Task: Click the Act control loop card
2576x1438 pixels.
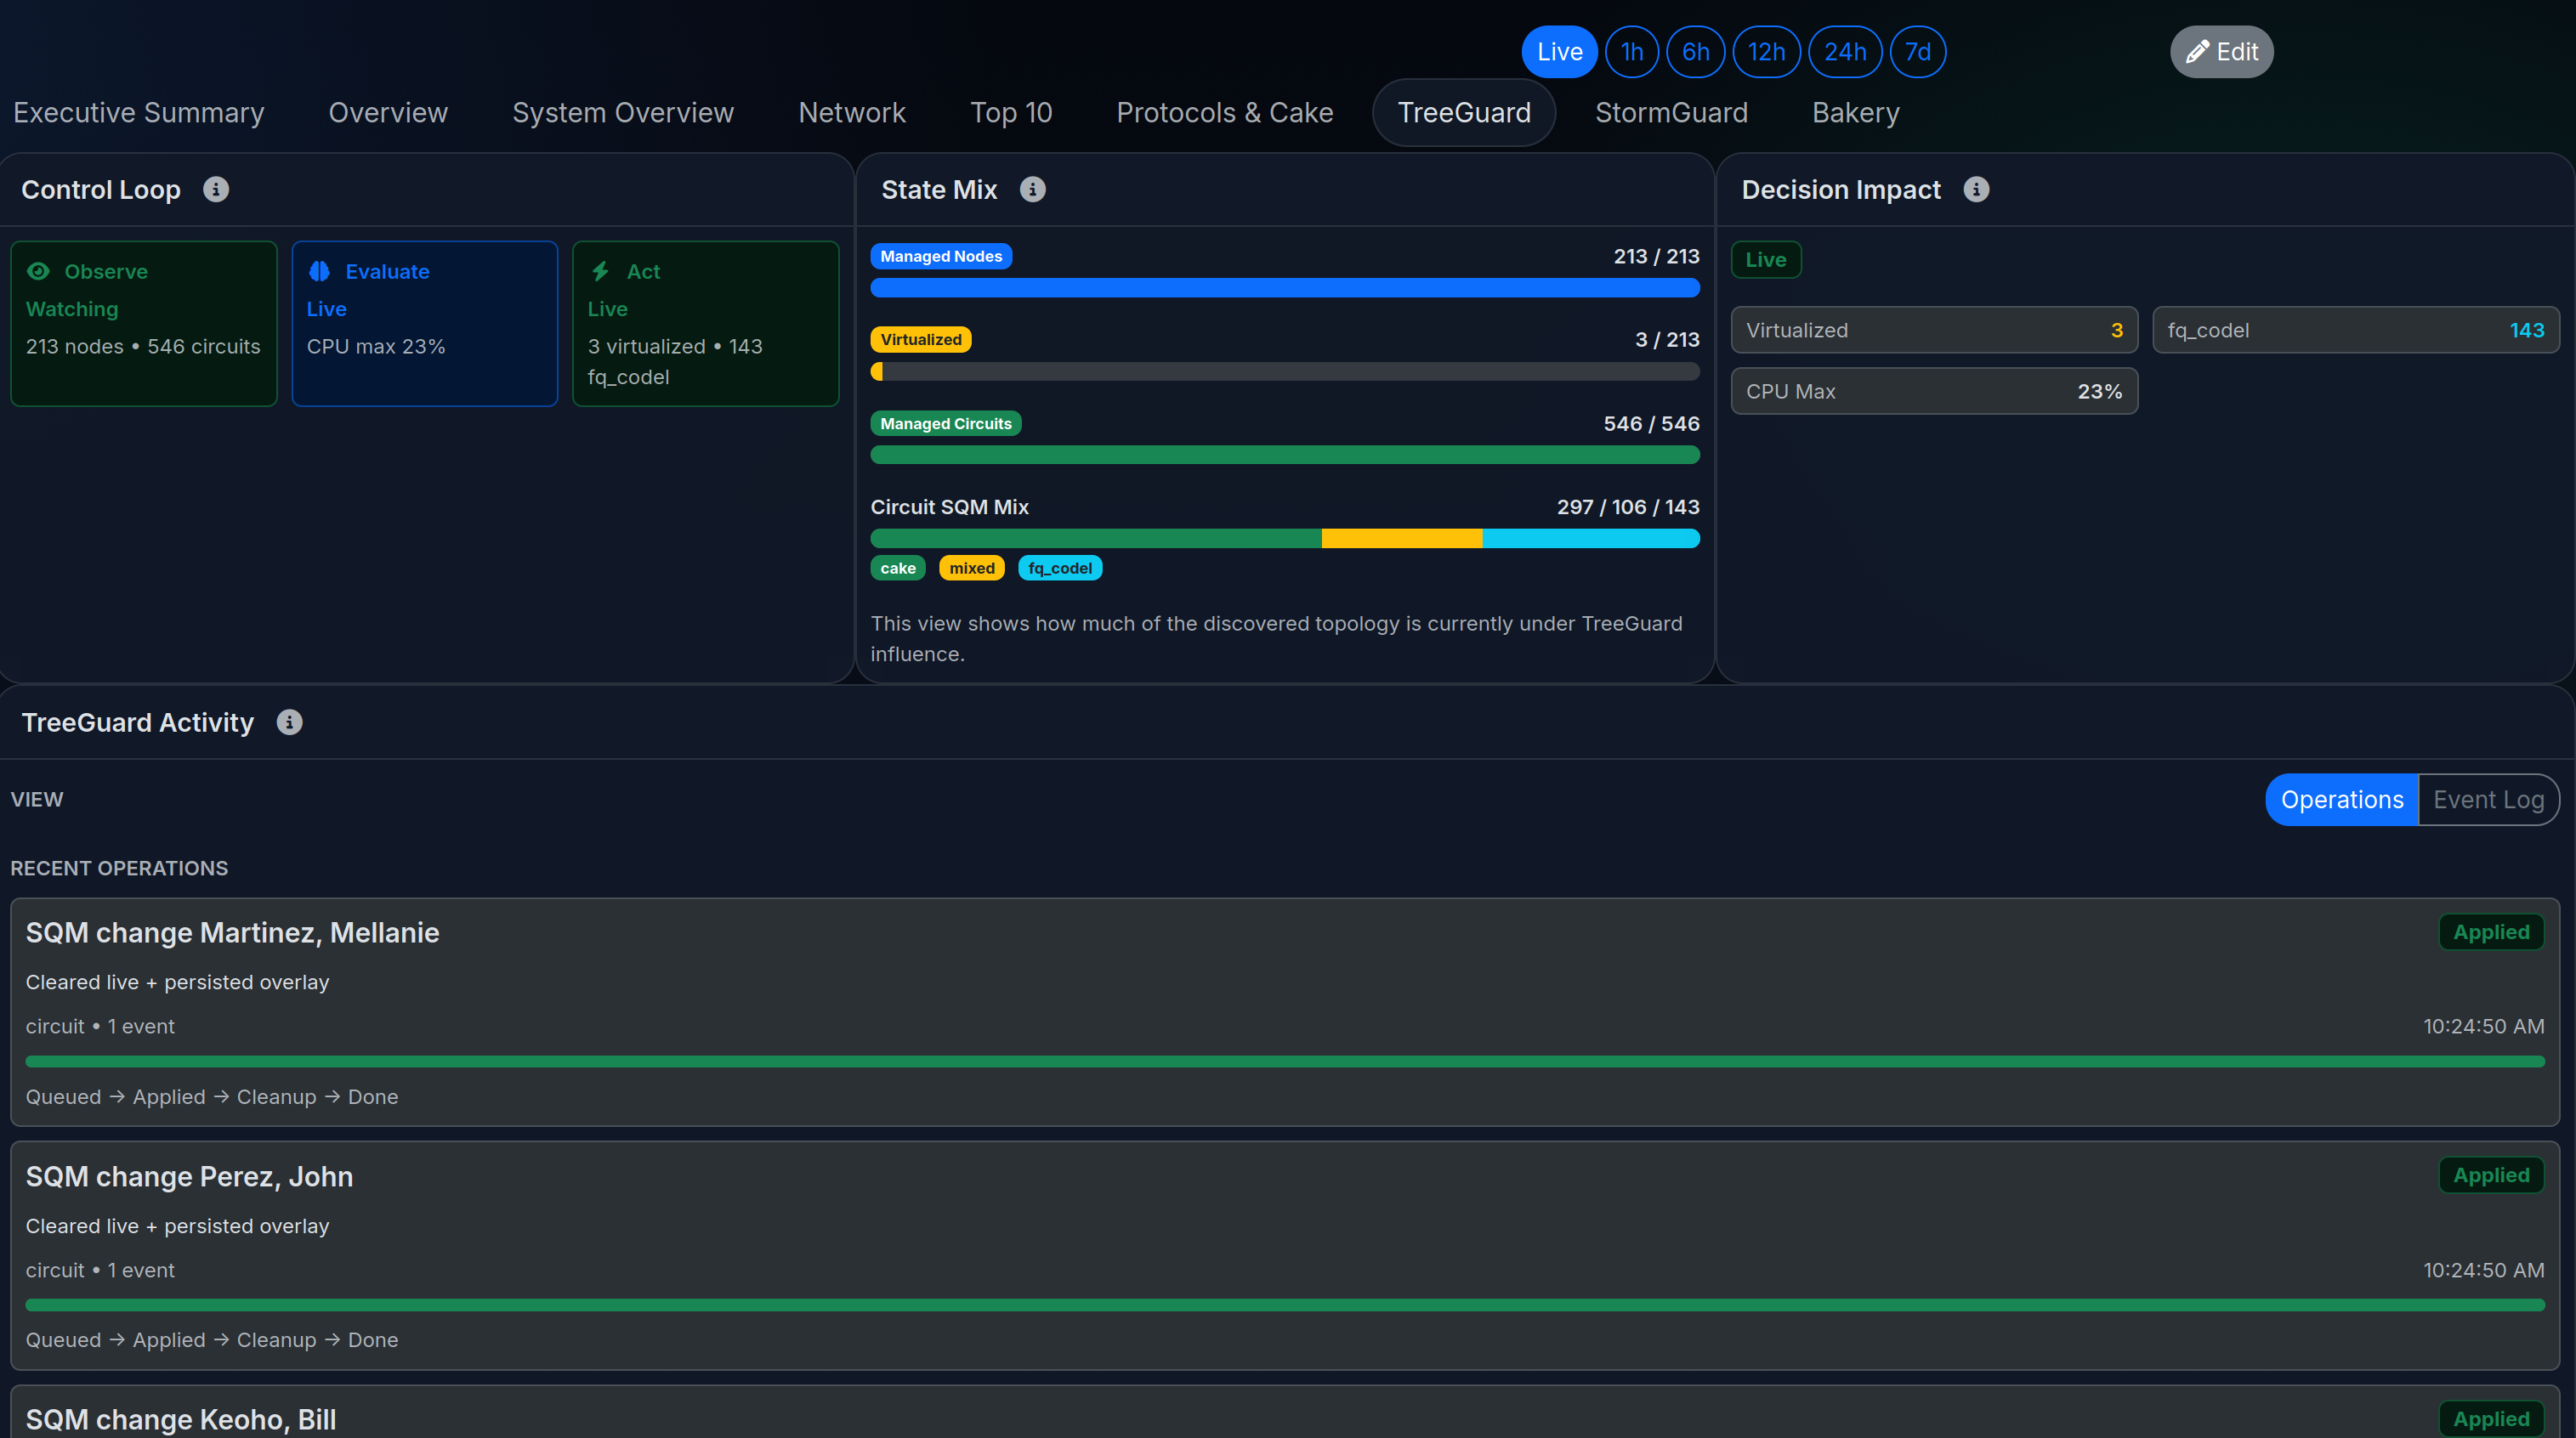Action: click(x=706, y=324)
